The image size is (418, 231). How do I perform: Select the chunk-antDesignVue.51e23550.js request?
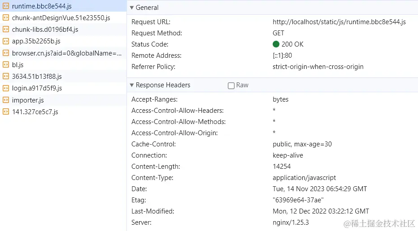tap(63, 17)
